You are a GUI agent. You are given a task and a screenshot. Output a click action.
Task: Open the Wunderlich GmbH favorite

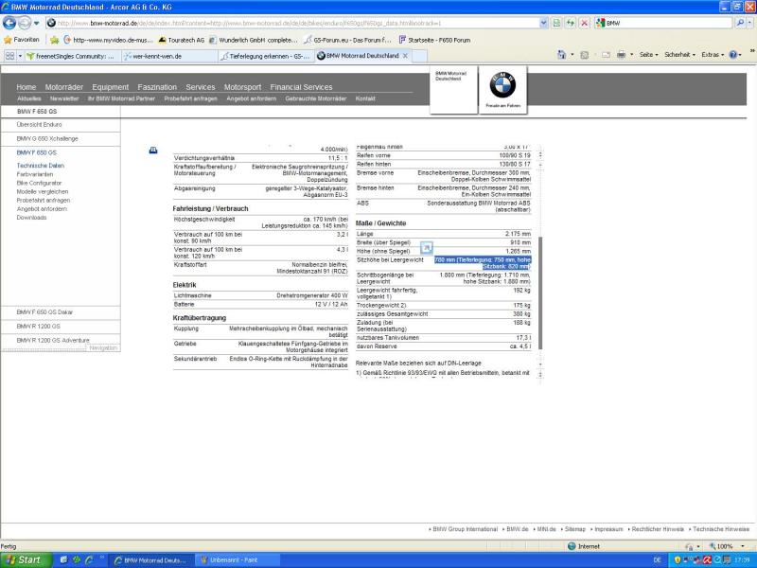[254, 40]
